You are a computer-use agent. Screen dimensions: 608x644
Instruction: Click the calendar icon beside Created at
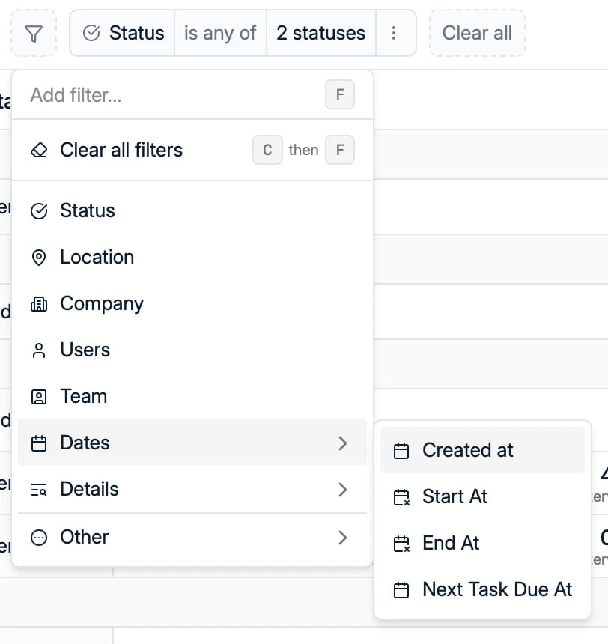click(x=401, y=451)
